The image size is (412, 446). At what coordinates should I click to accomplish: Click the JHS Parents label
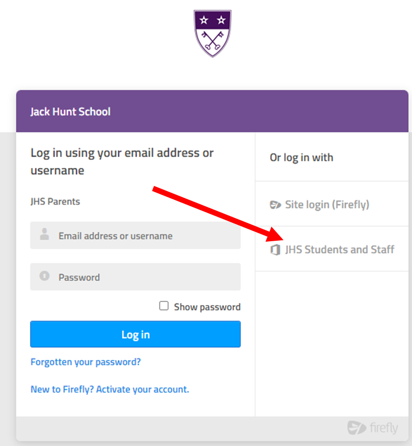coord(55,202)
